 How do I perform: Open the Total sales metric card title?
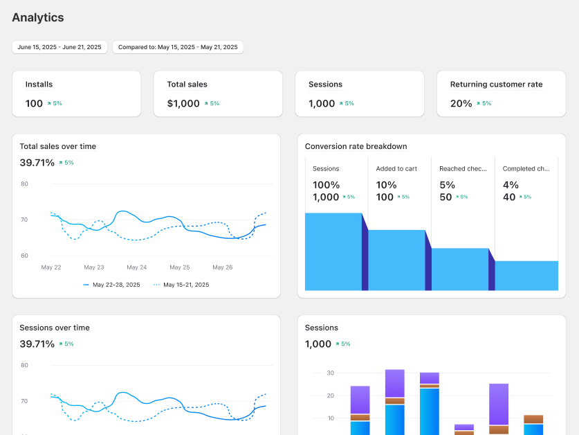tap(187, 85)
